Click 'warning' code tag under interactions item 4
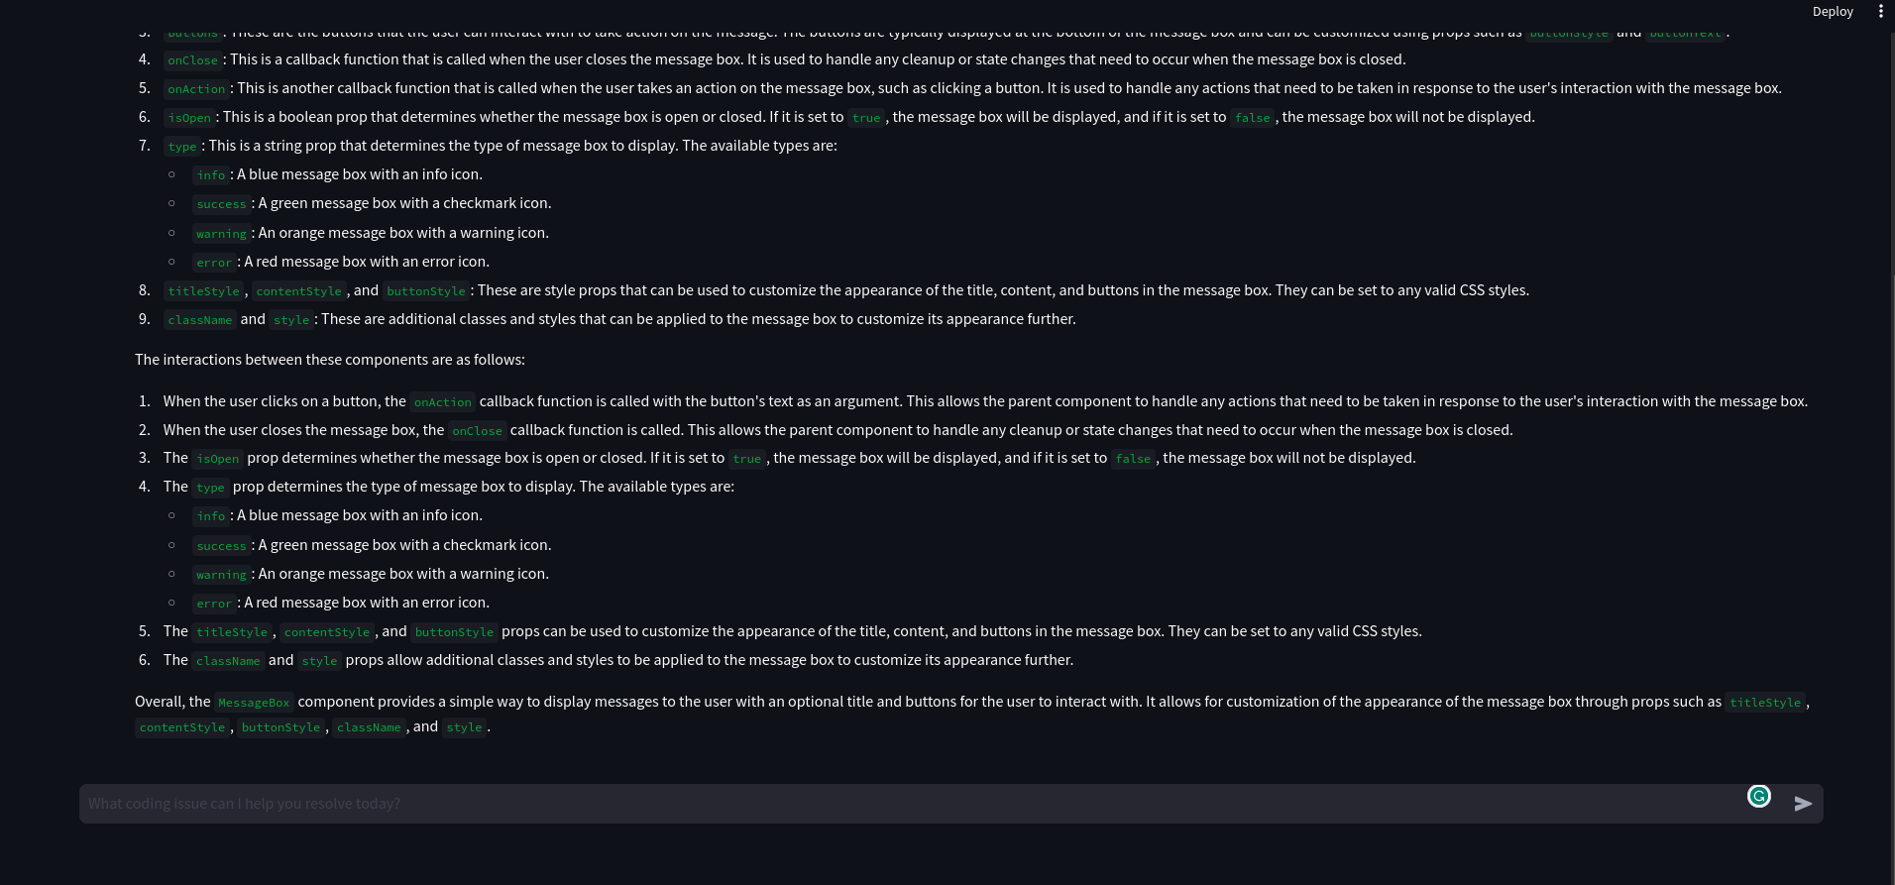Image resolution: width=1895 pixels, height=885 pixels. [221, 575]
